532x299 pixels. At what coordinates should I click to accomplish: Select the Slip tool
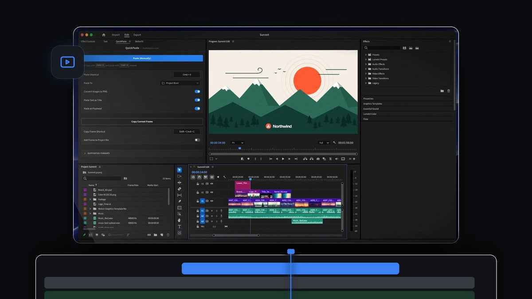(x=180, y=195)
